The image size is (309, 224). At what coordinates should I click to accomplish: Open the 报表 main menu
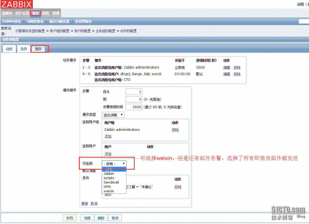[x=36, y=13]
